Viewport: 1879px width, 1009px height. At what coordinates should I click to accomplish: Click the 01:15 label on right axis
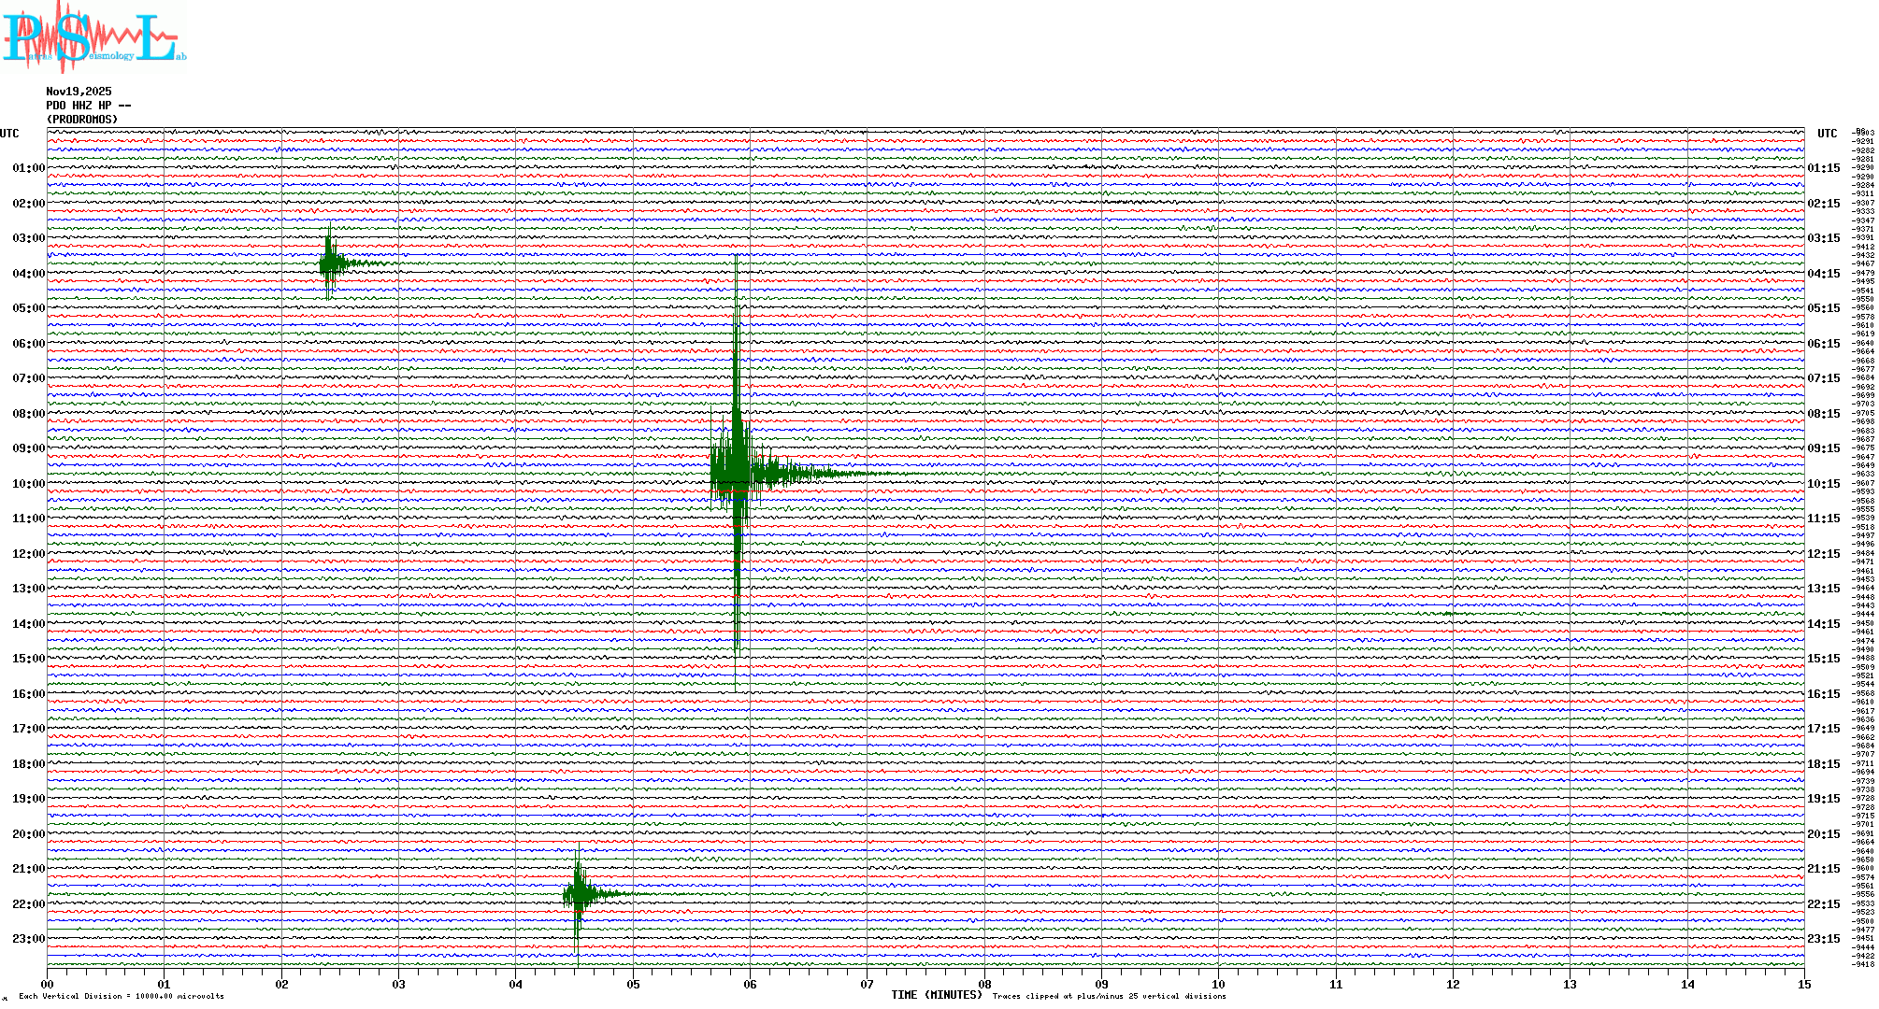click(x=1823, y=168)
